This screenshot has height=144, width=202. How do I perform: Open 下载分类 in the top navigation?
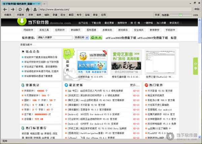click(96, 23)
